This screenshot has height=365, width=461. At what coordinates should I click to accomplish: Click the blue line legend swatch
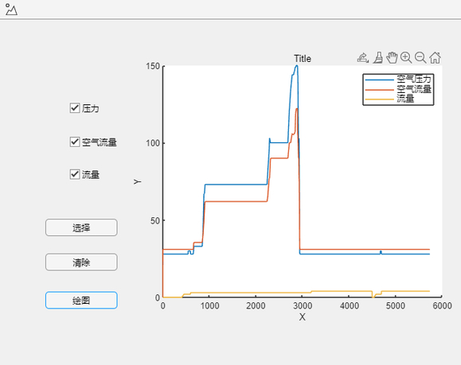(x=379, y=80)
